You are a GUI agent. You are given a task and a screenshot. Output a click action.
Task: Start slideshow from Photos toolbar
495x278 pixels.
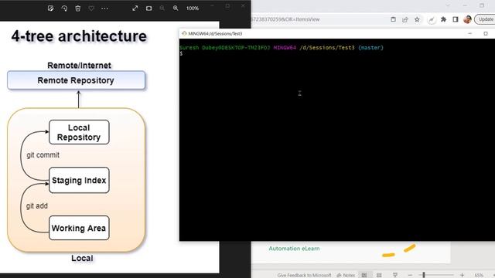pyautogui.click(x=148, y=8)
